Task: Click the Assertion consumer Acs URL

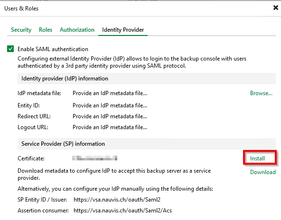Action: point(123,211)
